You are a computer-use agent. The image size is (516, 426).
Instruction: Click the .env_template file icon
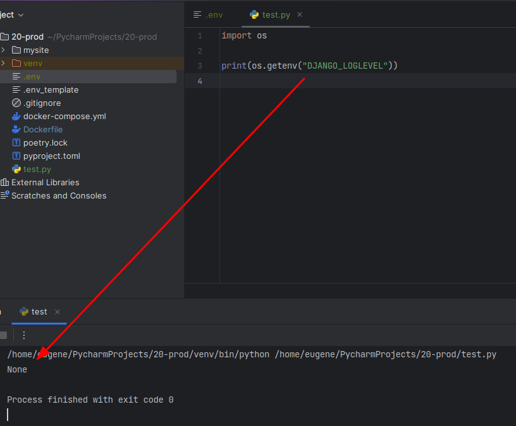[16, 89]
